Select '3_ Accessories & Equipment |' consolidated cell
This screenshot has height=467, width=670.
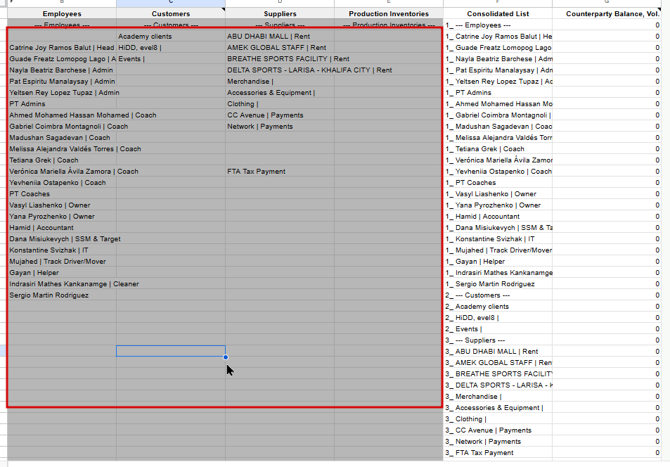point(498,408)
